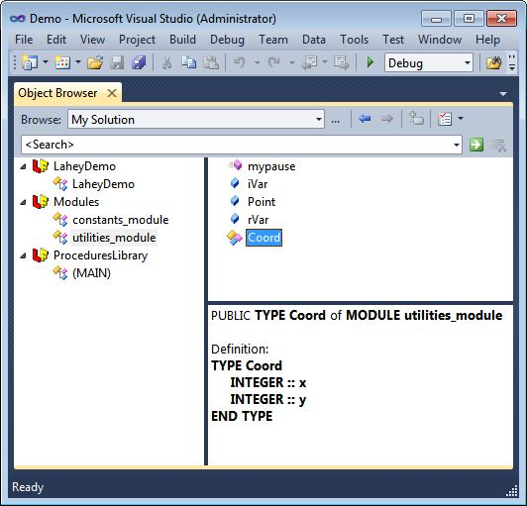Open the View menu

pyautogui.click(x=92, y=40)
